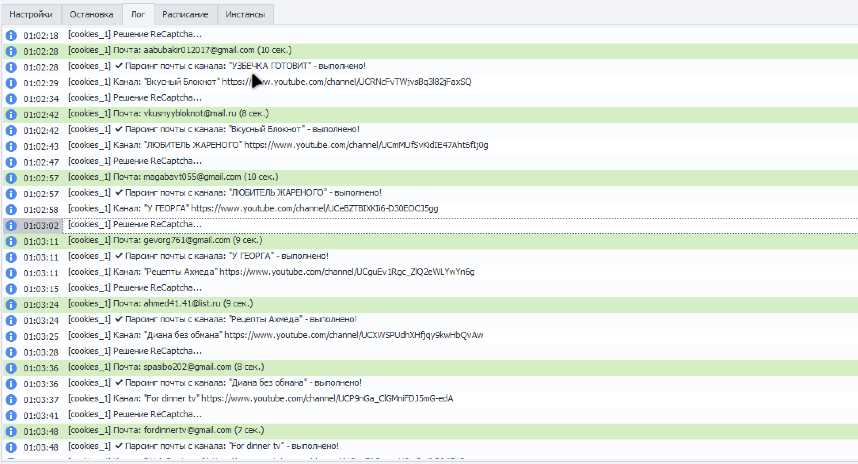Select log row with magabavt055@gmail.com

pyautogui.click(x=173, y=177)
